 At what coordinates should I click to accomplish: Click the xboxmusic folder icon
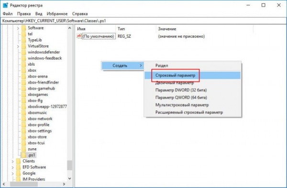coord(23,112)
